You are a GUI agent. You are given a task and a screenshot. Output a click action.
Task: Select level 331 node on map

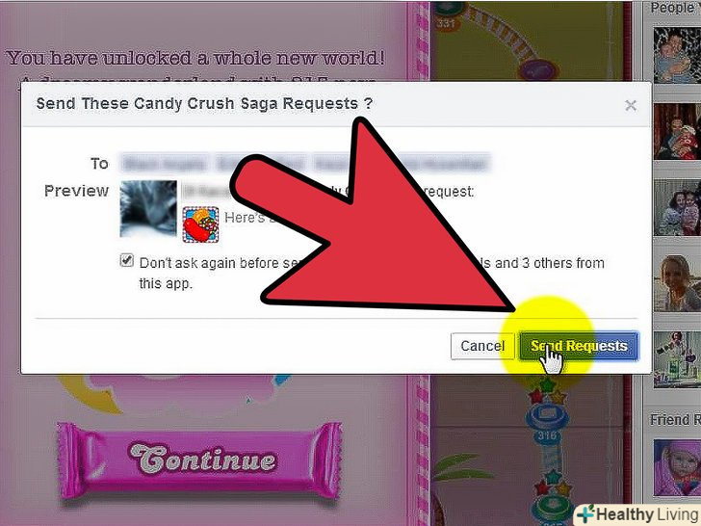point(448,17)
